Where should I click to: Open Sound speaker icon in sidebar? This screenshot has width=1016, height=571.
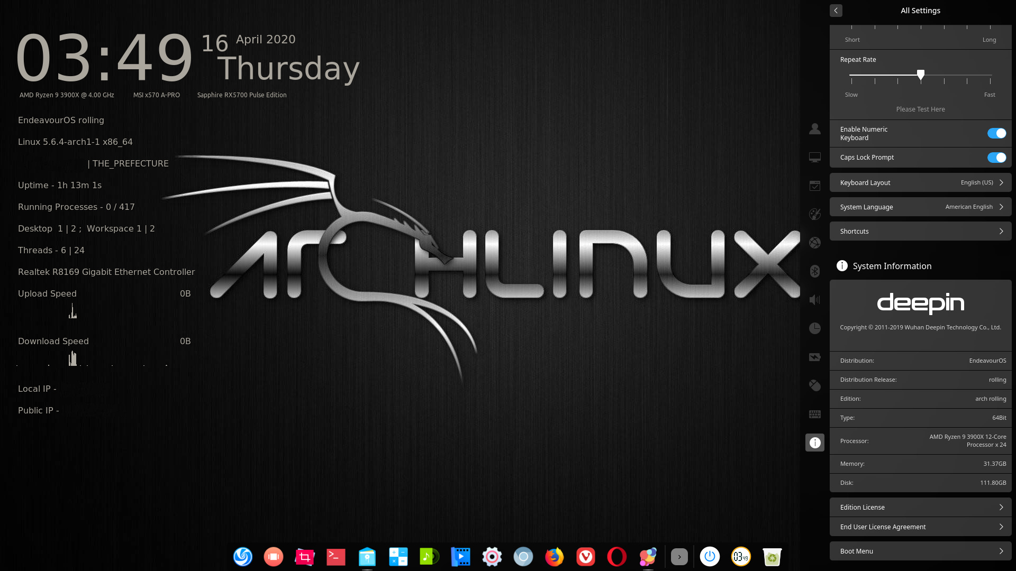[x=815, y=300]
